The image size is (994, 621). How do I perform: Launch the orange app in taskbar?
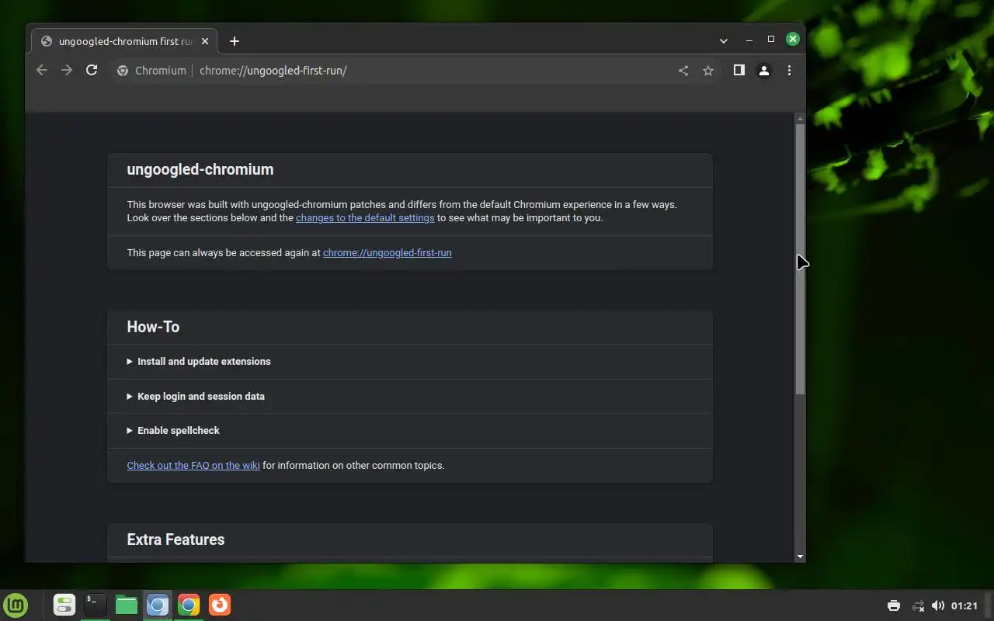pyautogui.click(x=220, y=605)
